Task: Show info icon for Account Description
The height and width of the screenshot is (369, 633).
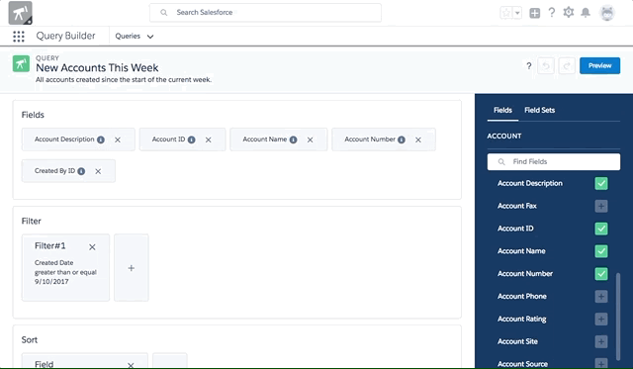Action: (x=101, y=139)
